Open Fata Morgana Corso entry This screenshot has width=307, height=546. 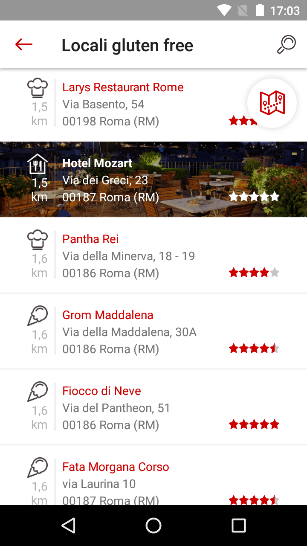pos(116,467)
